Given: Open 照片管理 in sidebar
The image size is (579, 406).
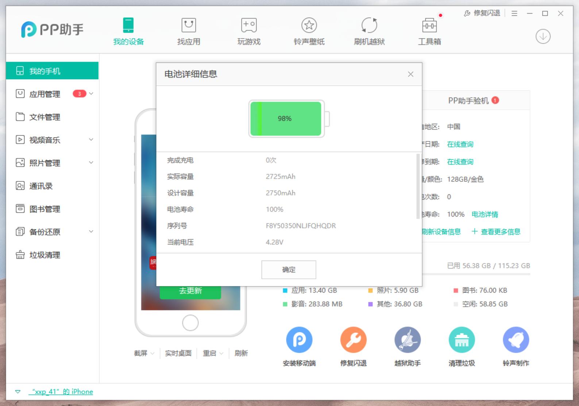Looking at the screenshot, I should [x=45, y=163].
